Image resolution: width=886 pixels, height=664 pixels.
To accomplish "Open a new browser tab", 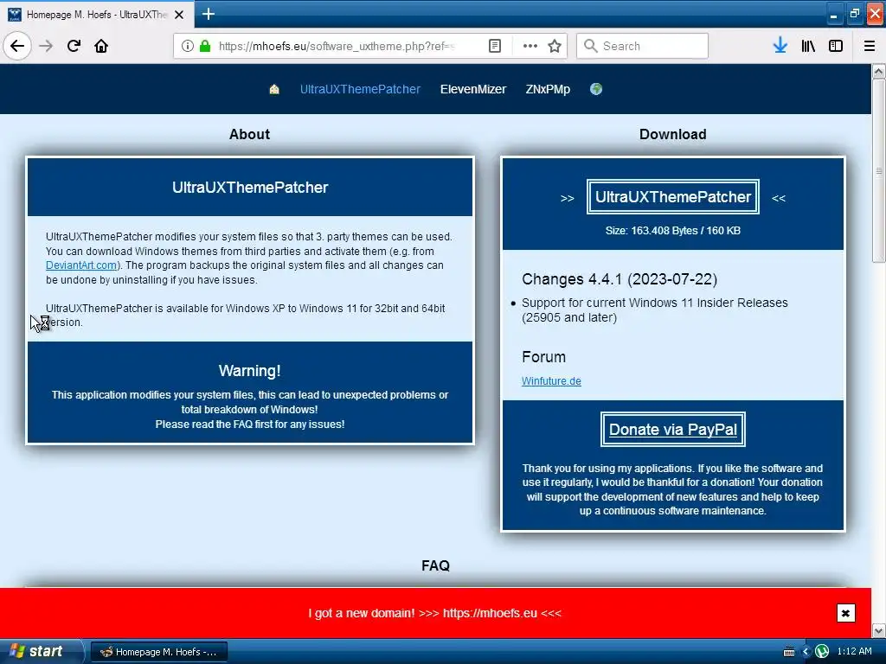I will 208,14.
